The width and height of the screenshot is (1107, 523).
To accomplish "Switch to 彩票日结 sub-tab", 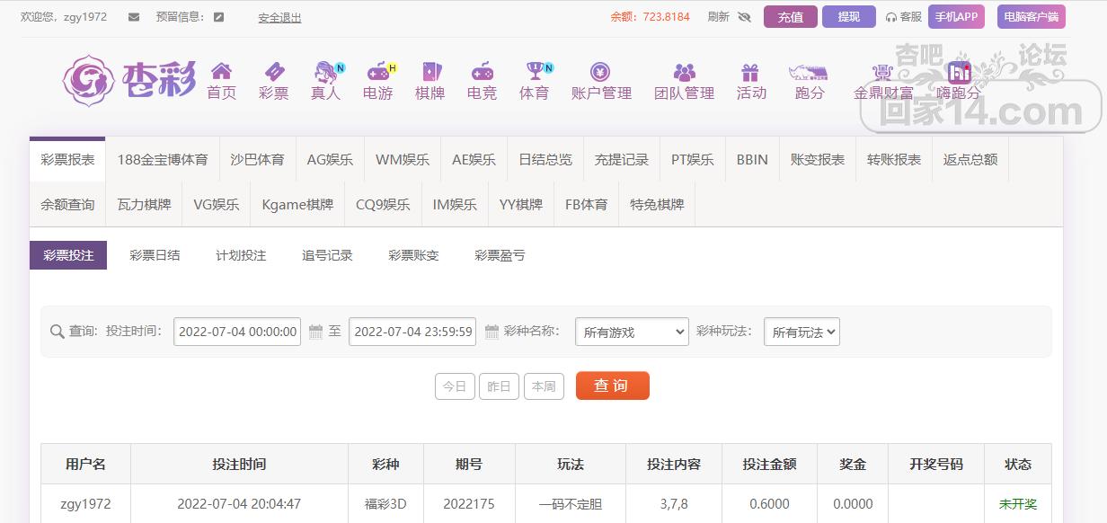I will 155,255.
